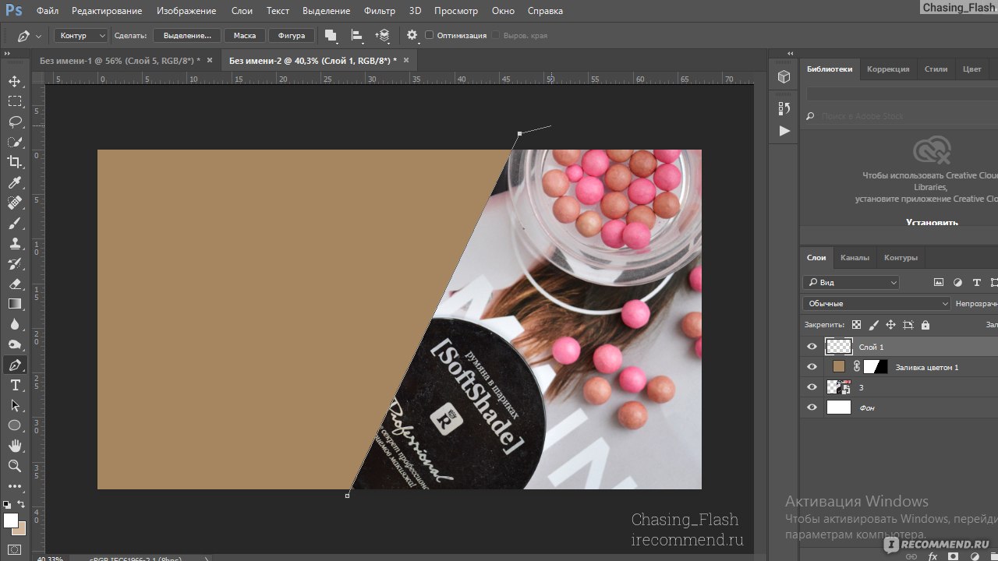998x561 pixels.
Task: Switch to the Каналы tab
Action: point(855,257)
